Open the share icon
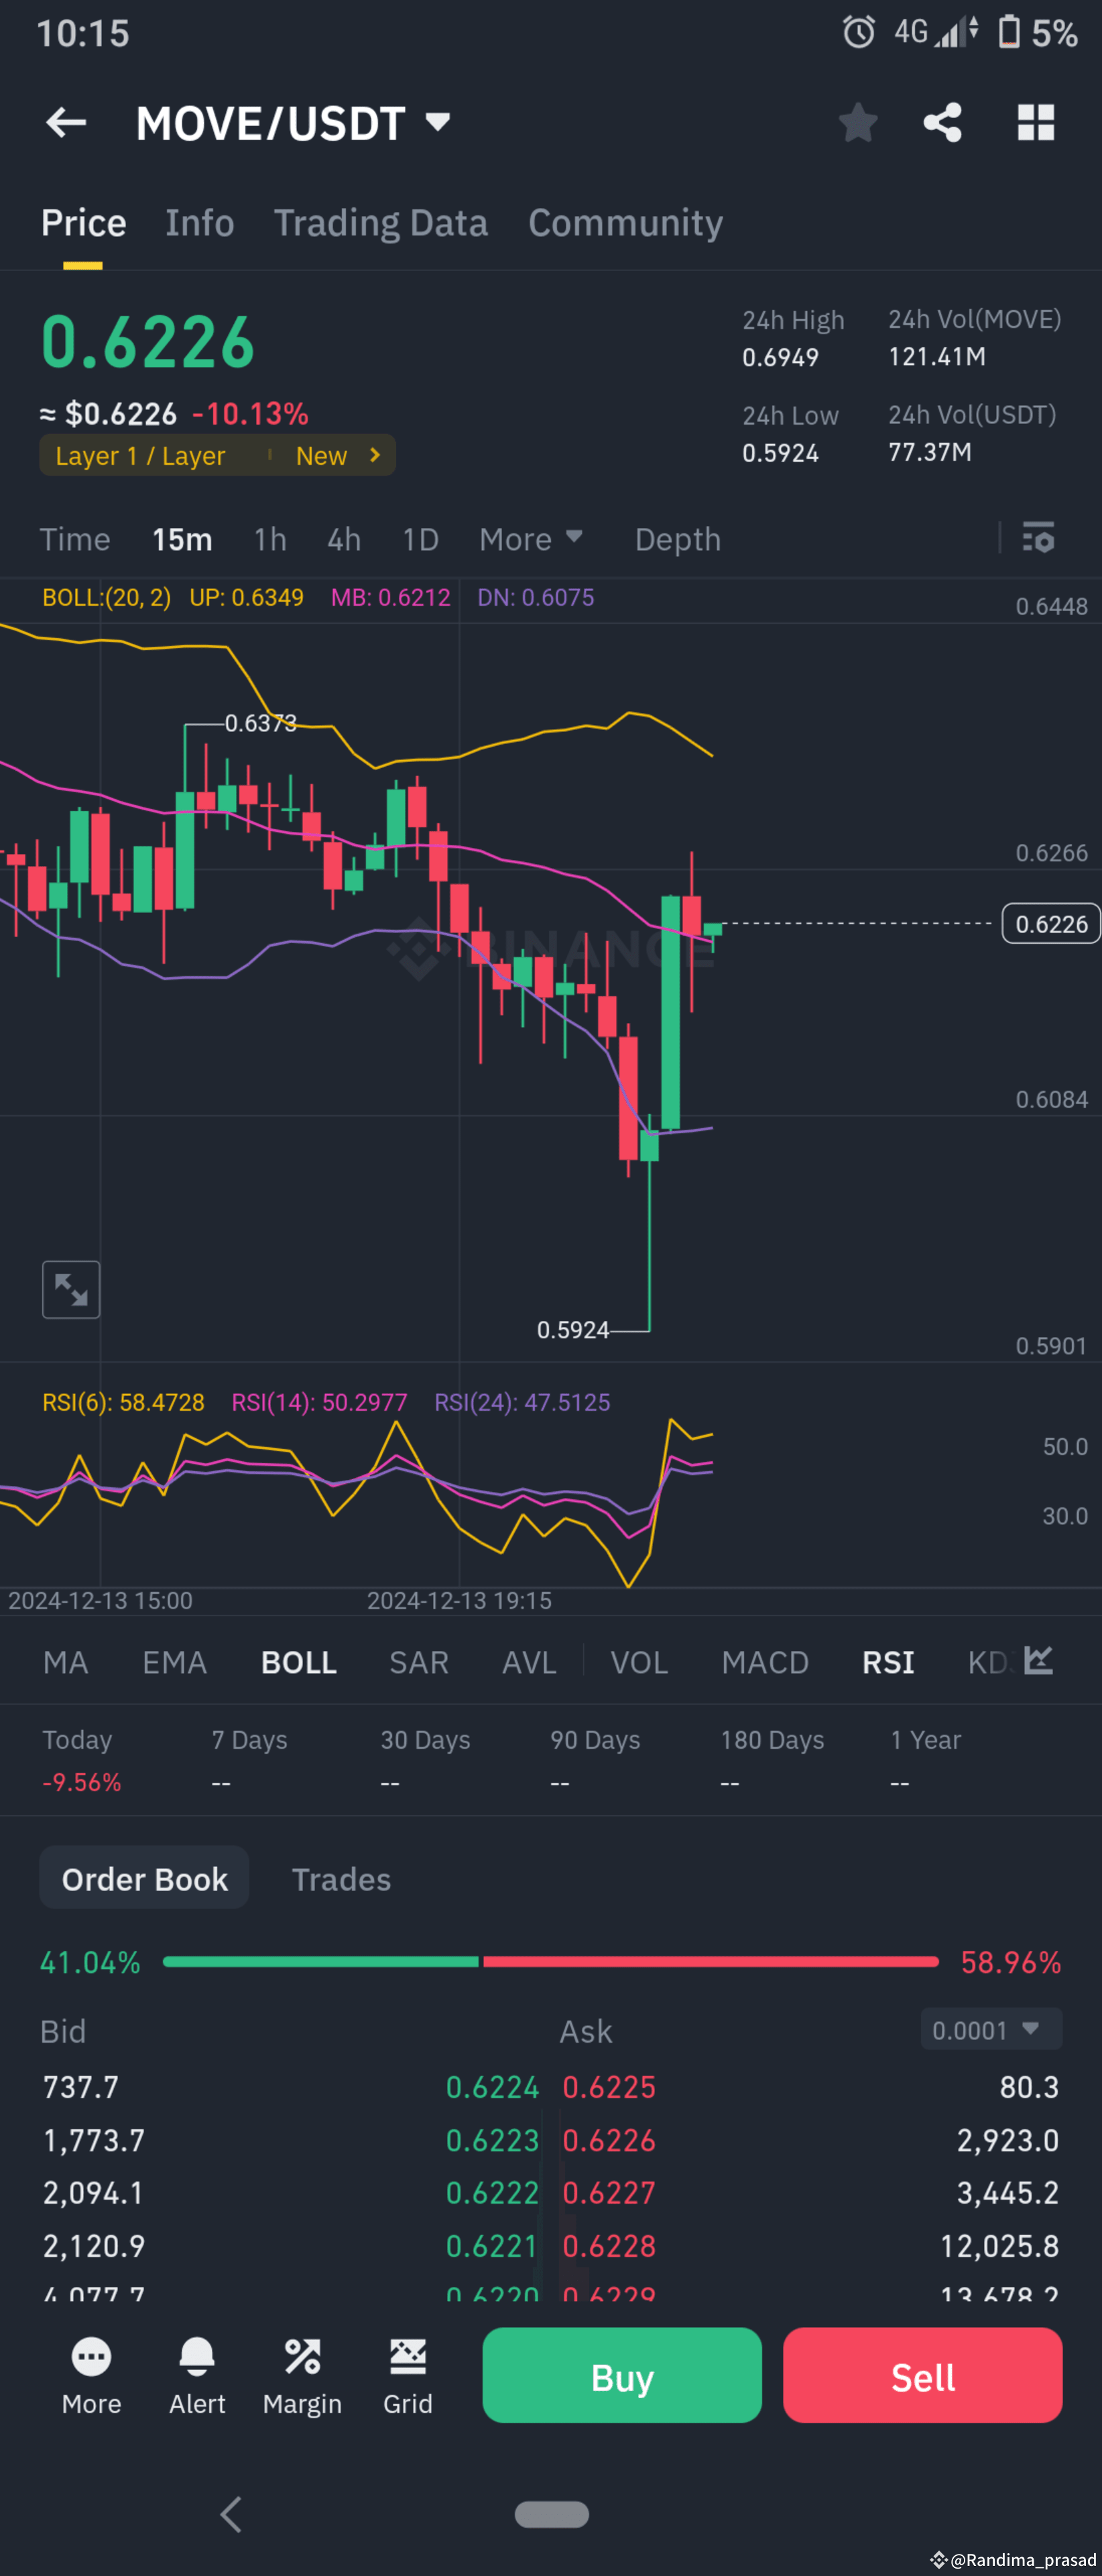 point(942,123)
